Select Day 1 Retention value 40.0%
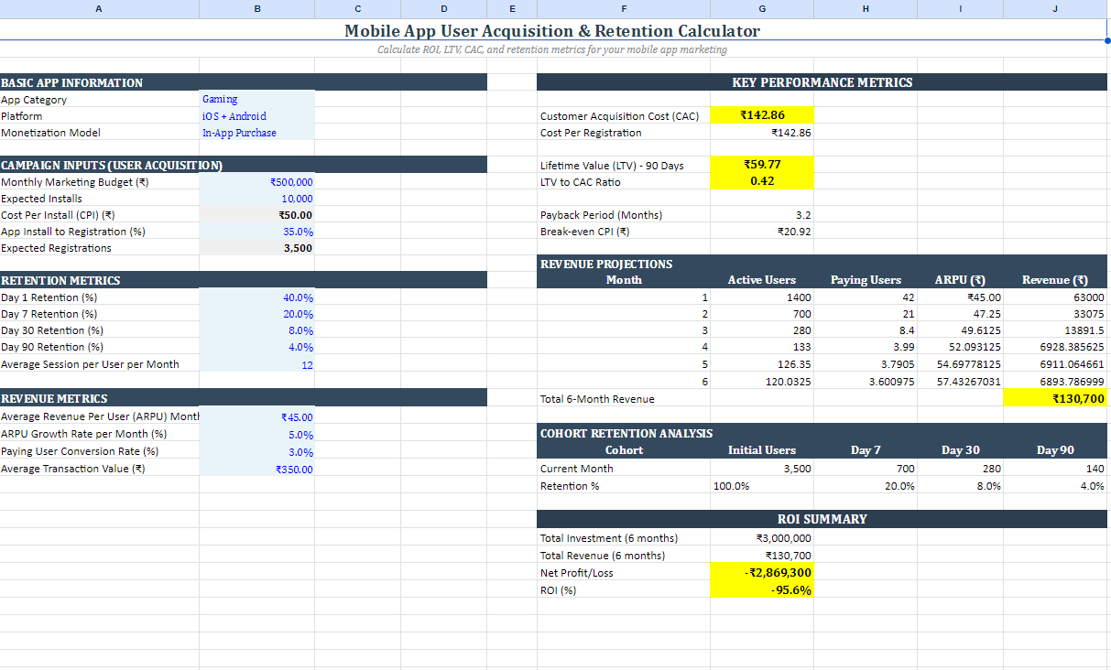This screenshot has height=670, width=1111. (256, 297)
